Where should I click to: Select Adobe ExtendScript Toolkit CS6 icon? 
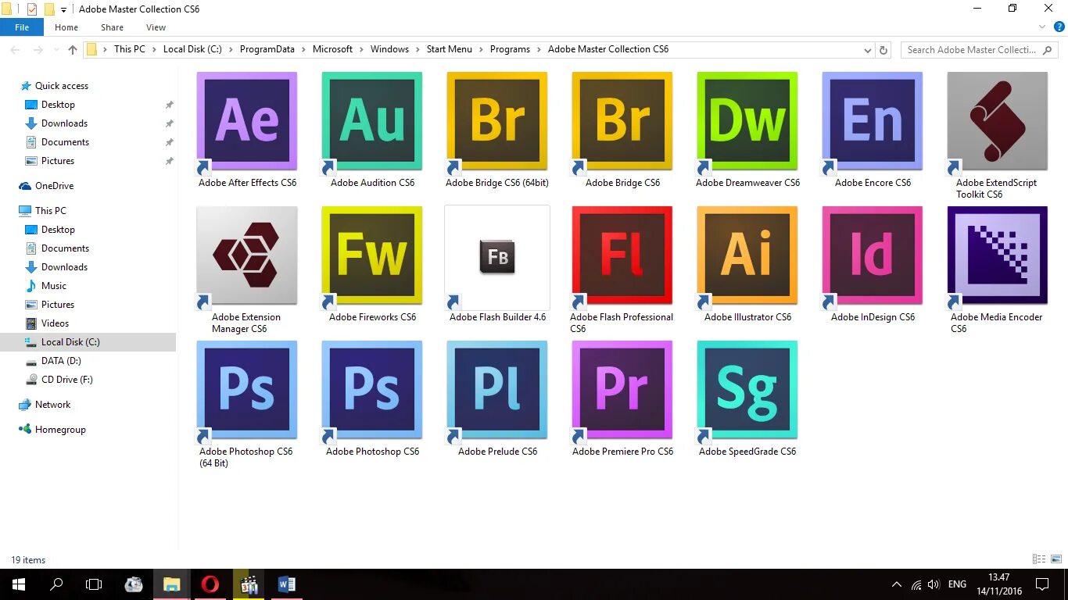pyautogui.click(x=998, y=121)
